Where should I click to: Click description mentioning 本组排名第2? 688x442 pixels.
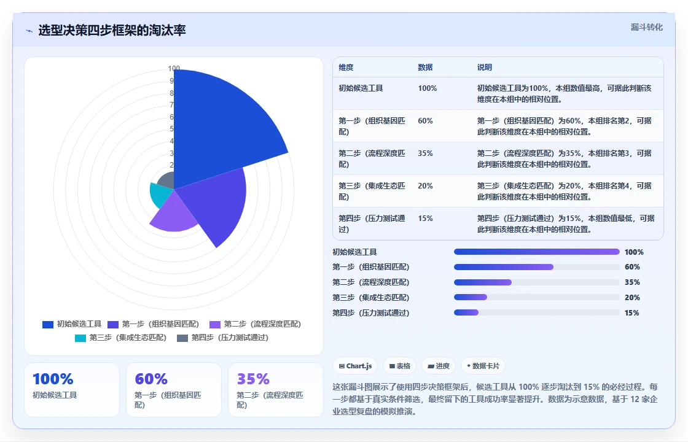[565, 126]
